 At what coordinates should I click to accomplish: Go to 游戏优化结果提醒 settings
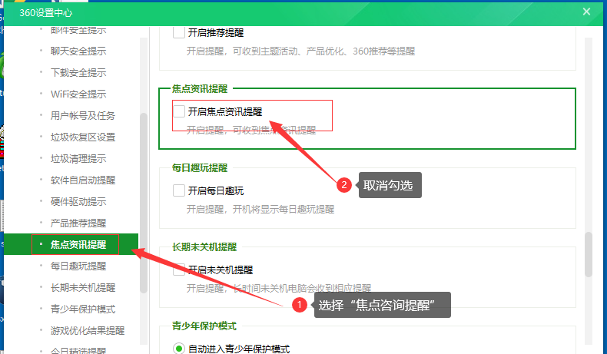coord(88,330)
